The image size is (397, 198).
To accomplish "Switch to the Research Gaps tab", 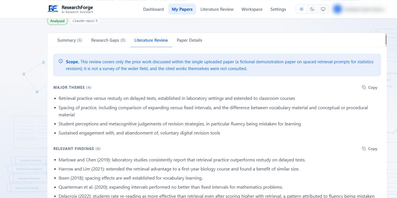I will 108,40.
